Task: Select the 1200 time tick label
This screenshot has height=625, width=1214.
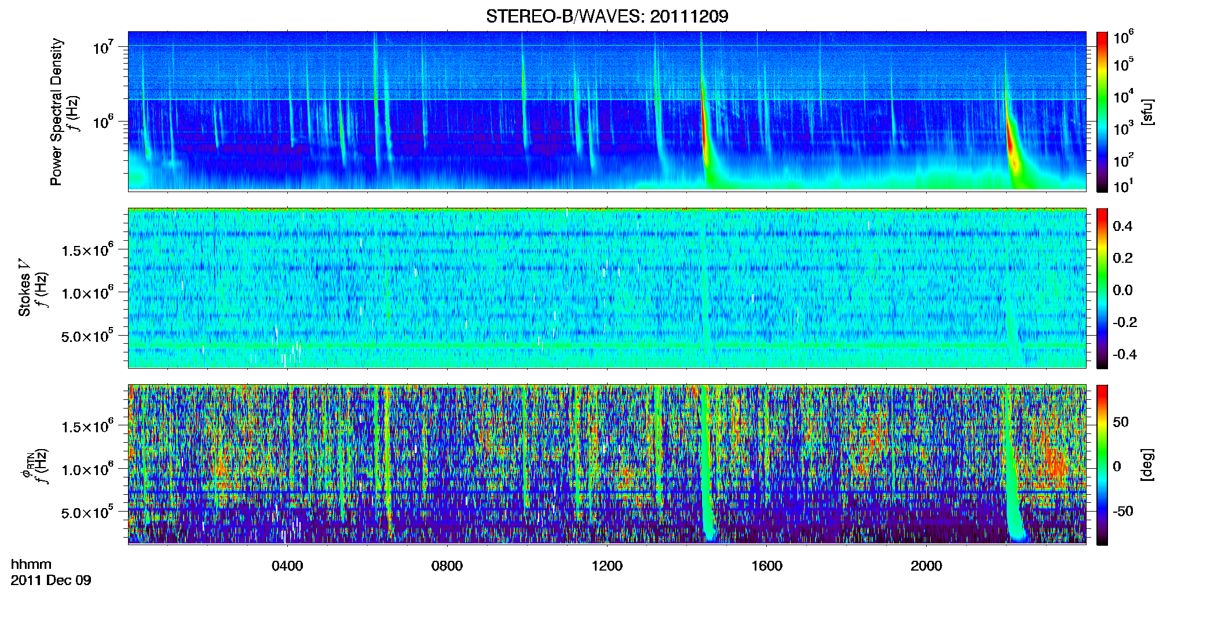Action: 607,565
